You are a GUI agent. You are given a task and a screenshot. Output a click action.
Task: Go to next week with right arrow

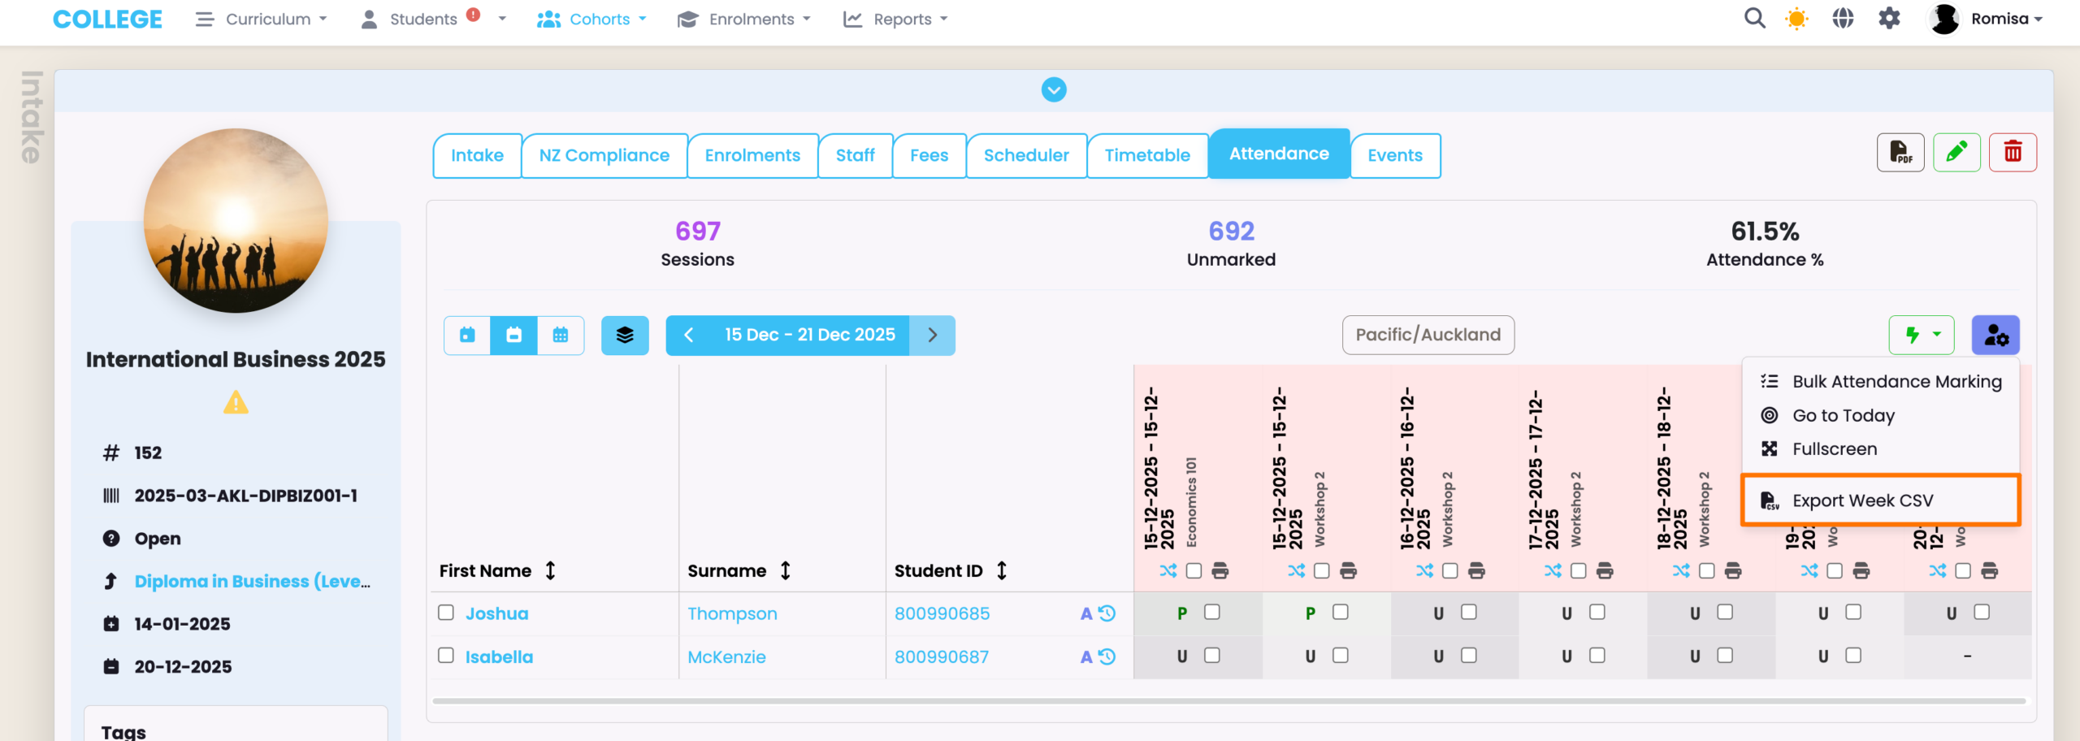[x=932, y=336]
